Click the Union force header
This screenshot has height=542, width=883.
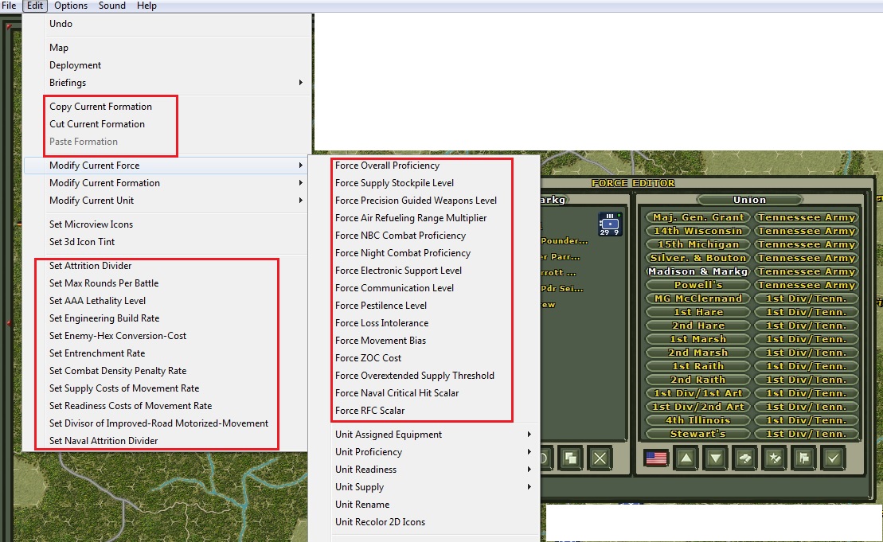[749, 200]
